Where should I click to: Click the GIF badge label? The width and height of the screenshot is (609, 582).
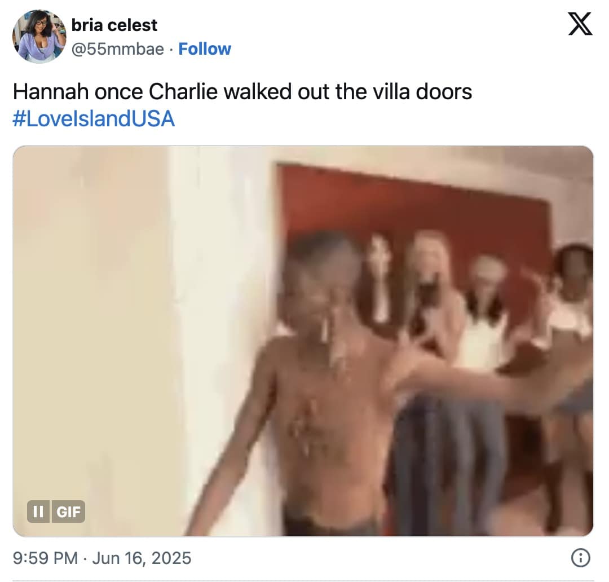pos(68,512)
